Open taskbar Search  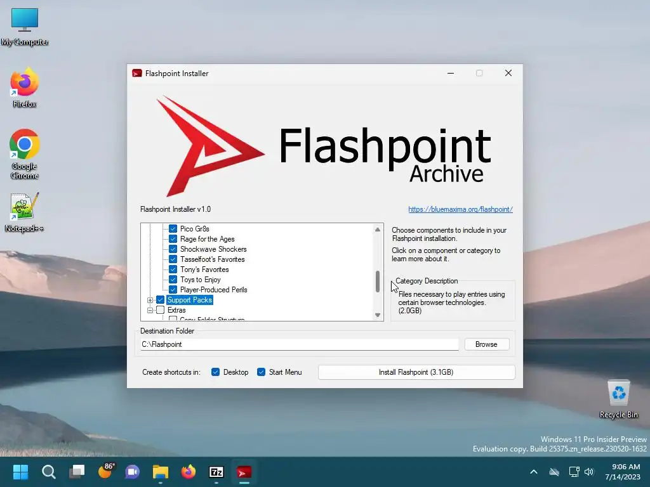pos(48,472)
